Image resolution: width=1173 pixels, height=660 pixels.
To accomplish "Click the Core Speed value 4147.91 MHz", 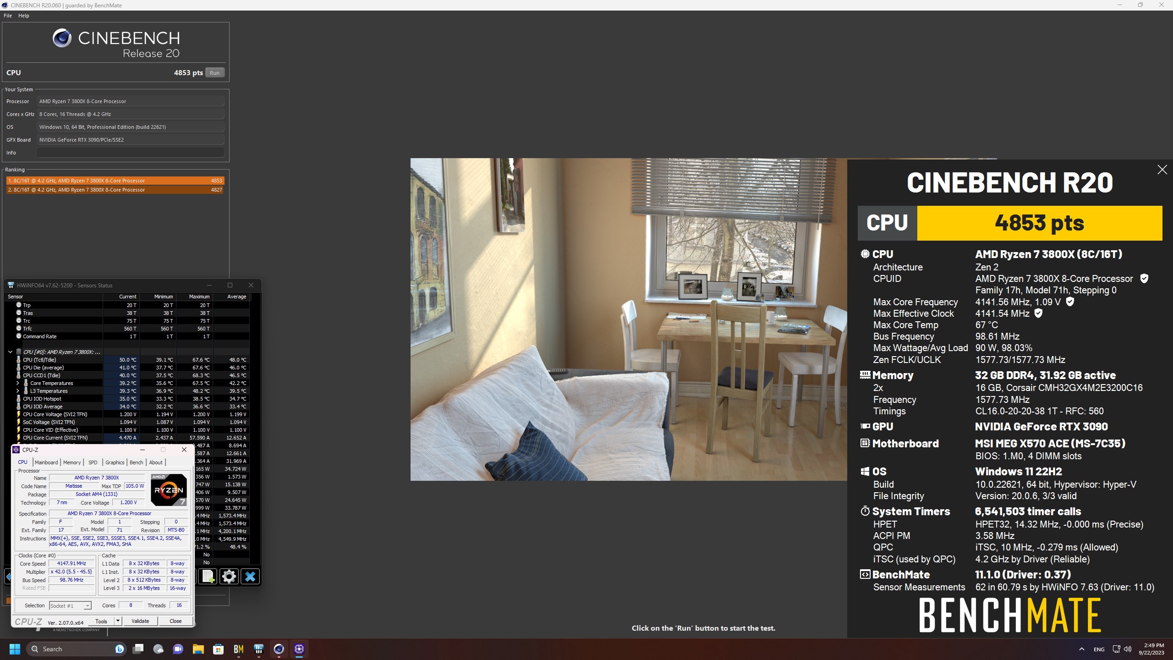I will 71,563.
